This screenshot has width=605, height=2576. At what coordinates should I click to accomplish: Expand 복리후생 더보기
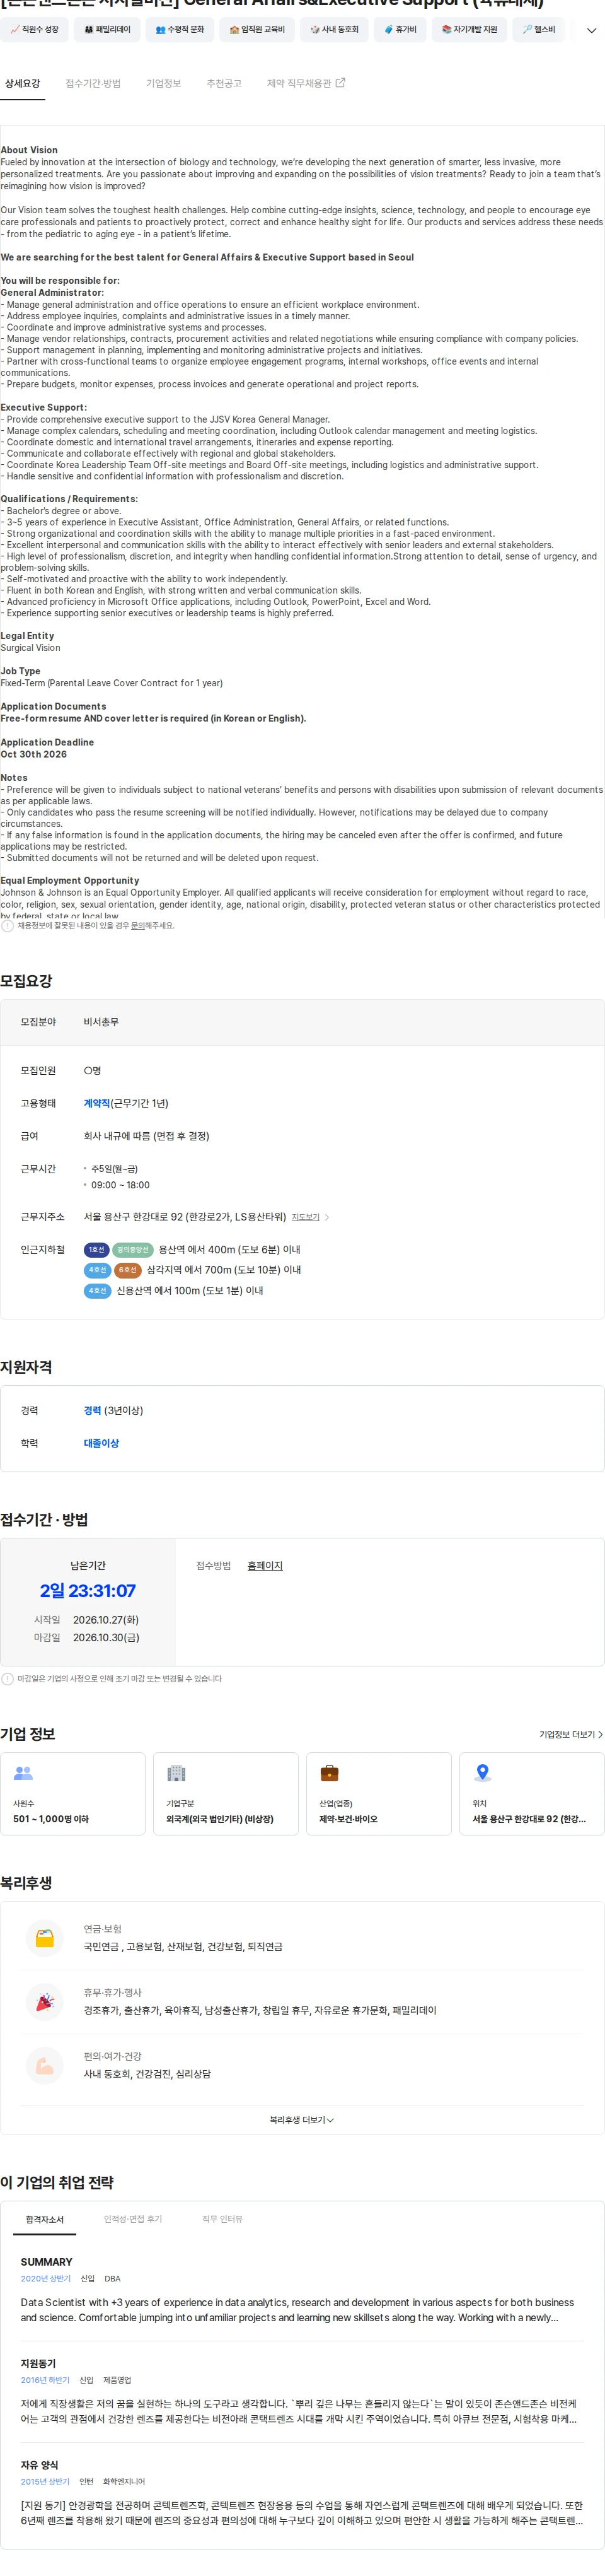pyautogui.click(x=301, y=2120)
